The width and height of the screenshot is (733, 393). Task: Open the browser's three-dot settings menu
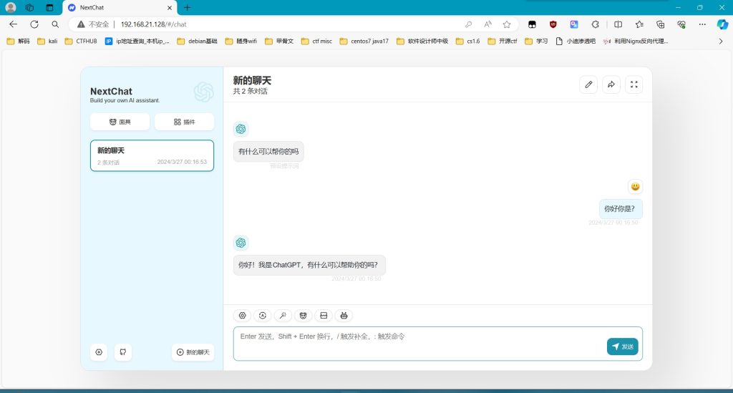(x=702, y=24)
